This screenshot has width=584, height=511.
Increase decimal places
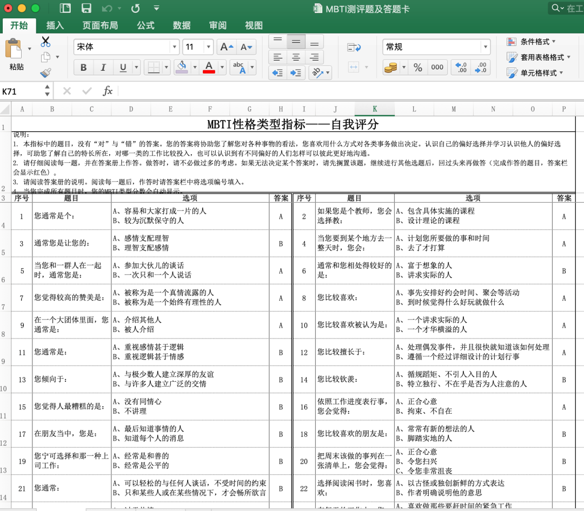(x=461, y=68)
